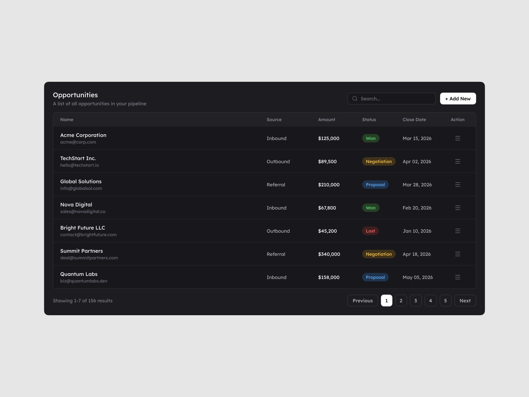Open action menu for Bright Future LLC row
This screenshot has height=397, width=529.
[458, 231]
